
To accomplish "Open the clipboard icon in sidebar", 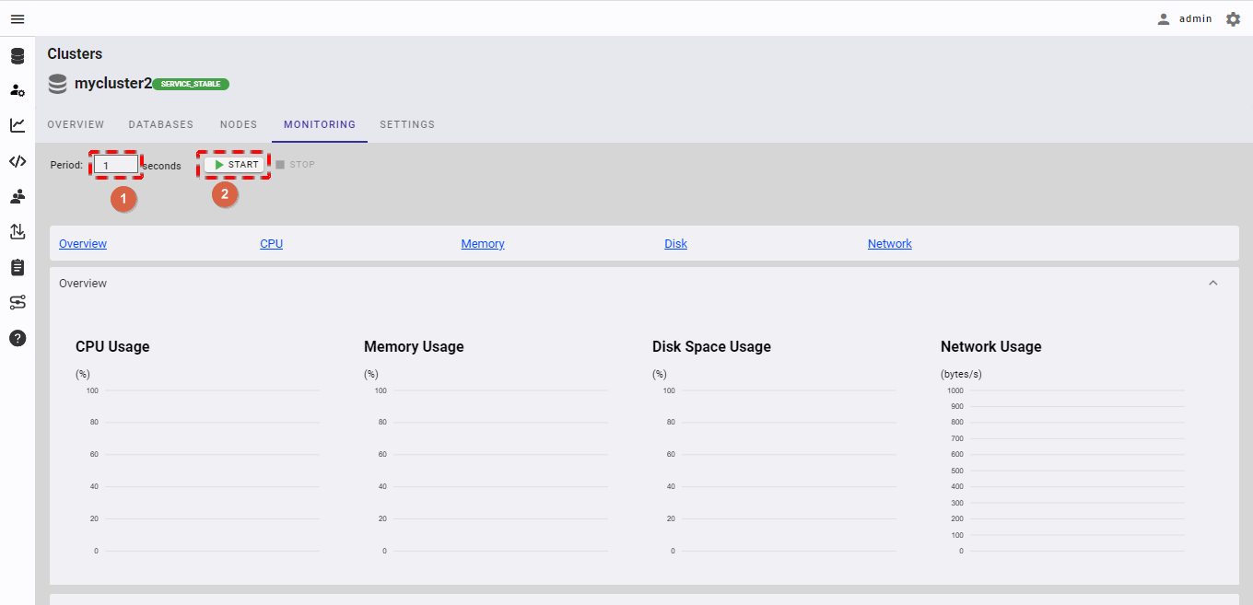I will (x=18, y=267).
